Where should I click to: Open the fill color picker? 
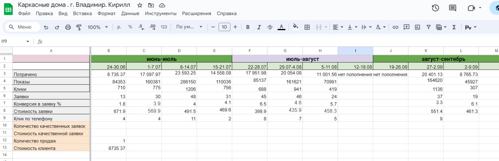(295, 27)
